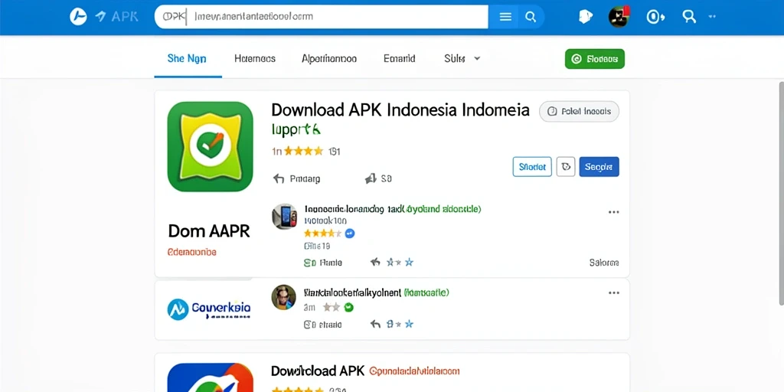
Task: Click the circular O icon in header
Action: click(655, 17)
